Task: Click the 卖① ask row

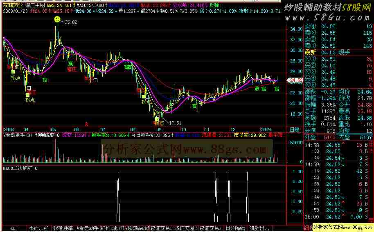Action: point(338,46)
